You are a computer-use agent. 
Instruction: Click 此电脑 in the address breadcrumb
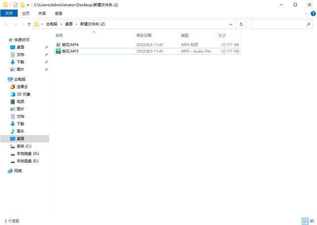click(x=52, y=24)
